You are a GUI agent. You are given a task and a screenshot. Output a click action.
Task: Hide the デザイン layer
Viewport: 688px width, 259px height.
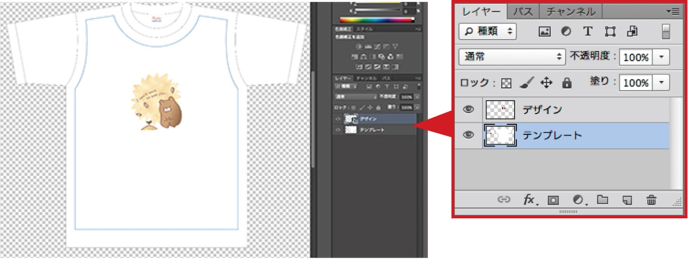(x=469, y=110)
